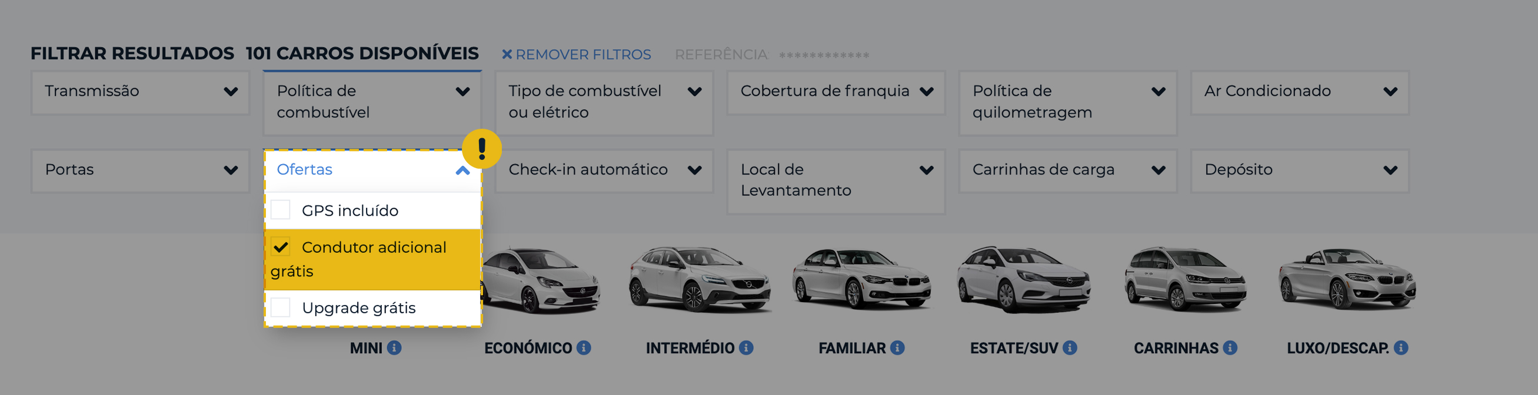Click REMOVER FILTROS to clear filters
Viewport: 1538px width, 395px height.
[x=577, y=54]
